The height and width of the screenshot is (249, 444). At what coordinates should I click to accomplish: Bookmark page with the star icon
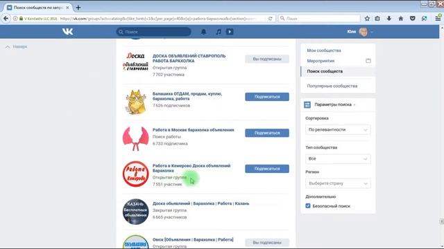coord(367,19)
